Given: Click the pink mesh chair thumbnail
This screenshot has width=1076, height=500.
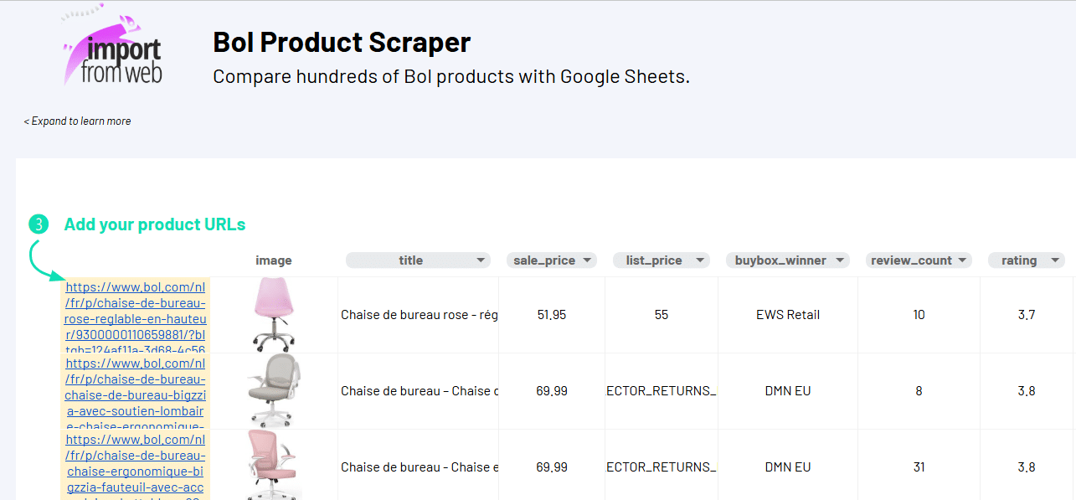Looking at the screenshot, I should tap(274, 465).
